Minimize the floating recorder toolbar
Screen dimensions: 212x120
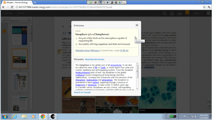click(x=124, y=2)
